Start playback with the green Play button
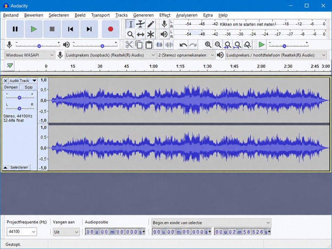The height and width of the screenshot is (249, 332). [33, 29]
